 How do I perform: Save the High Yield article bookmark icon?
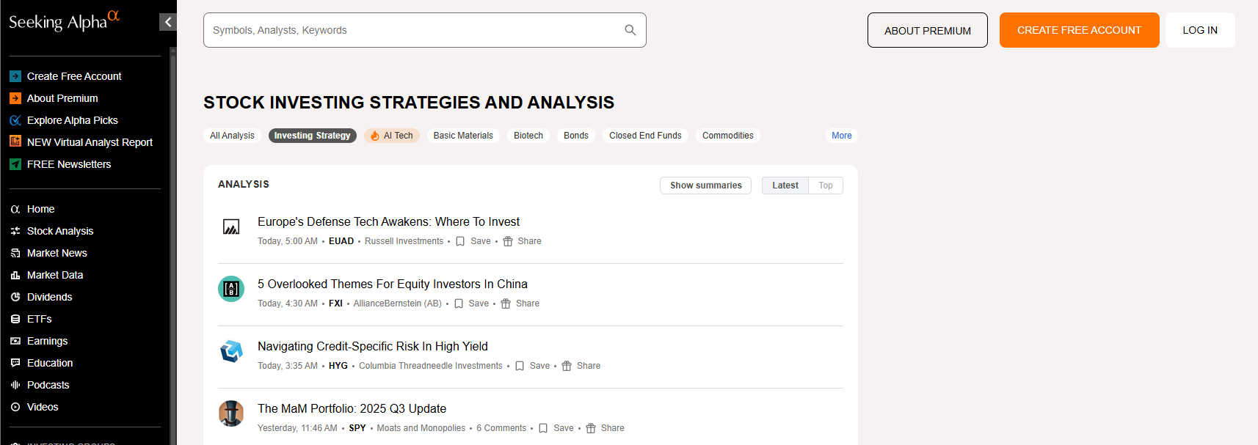coord(520,366)
